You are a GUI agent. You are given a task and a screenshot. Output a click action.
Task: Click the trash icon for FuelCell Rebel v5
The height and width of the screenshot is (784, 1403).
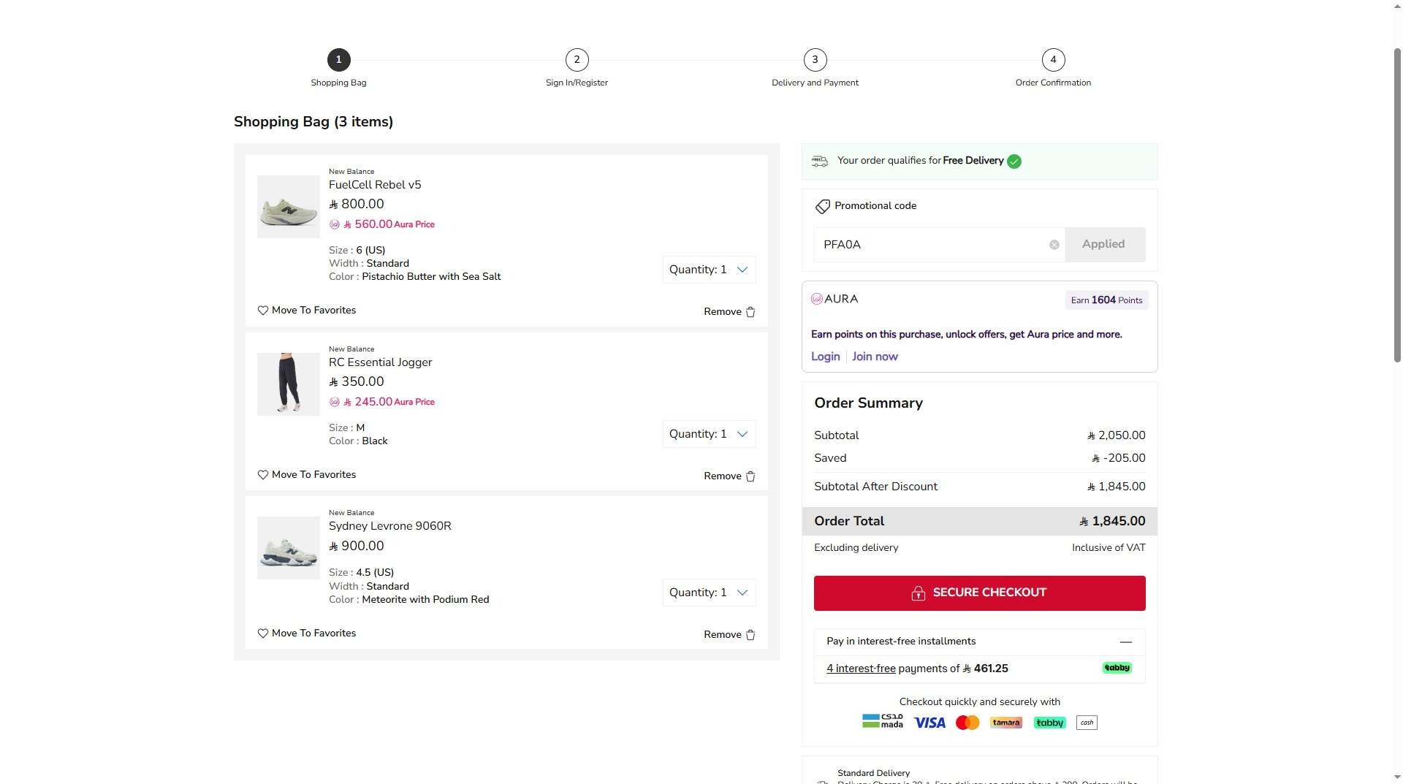point(750,312)
